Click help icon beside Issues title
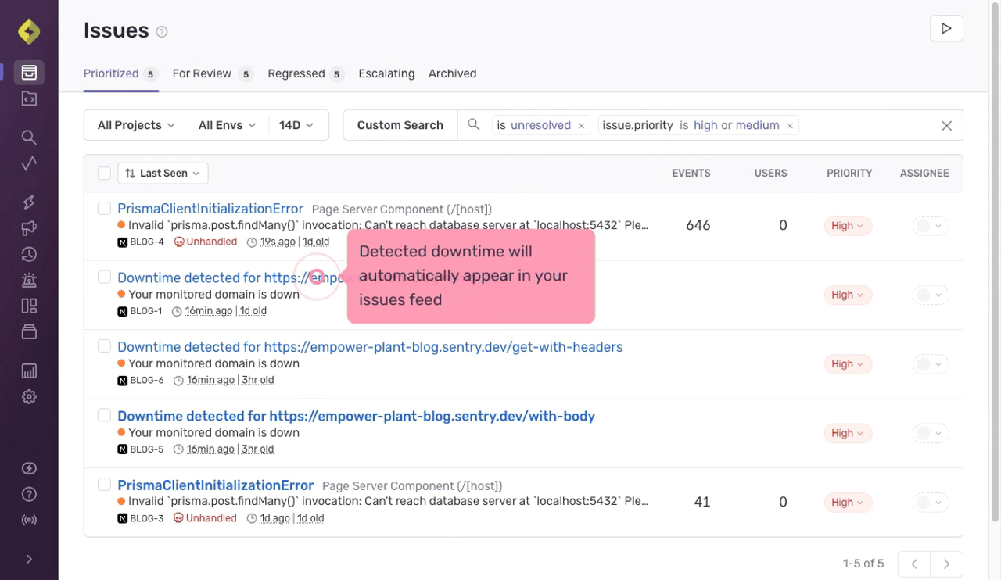This screenshot has width=1001, height=580. [162, 32]
